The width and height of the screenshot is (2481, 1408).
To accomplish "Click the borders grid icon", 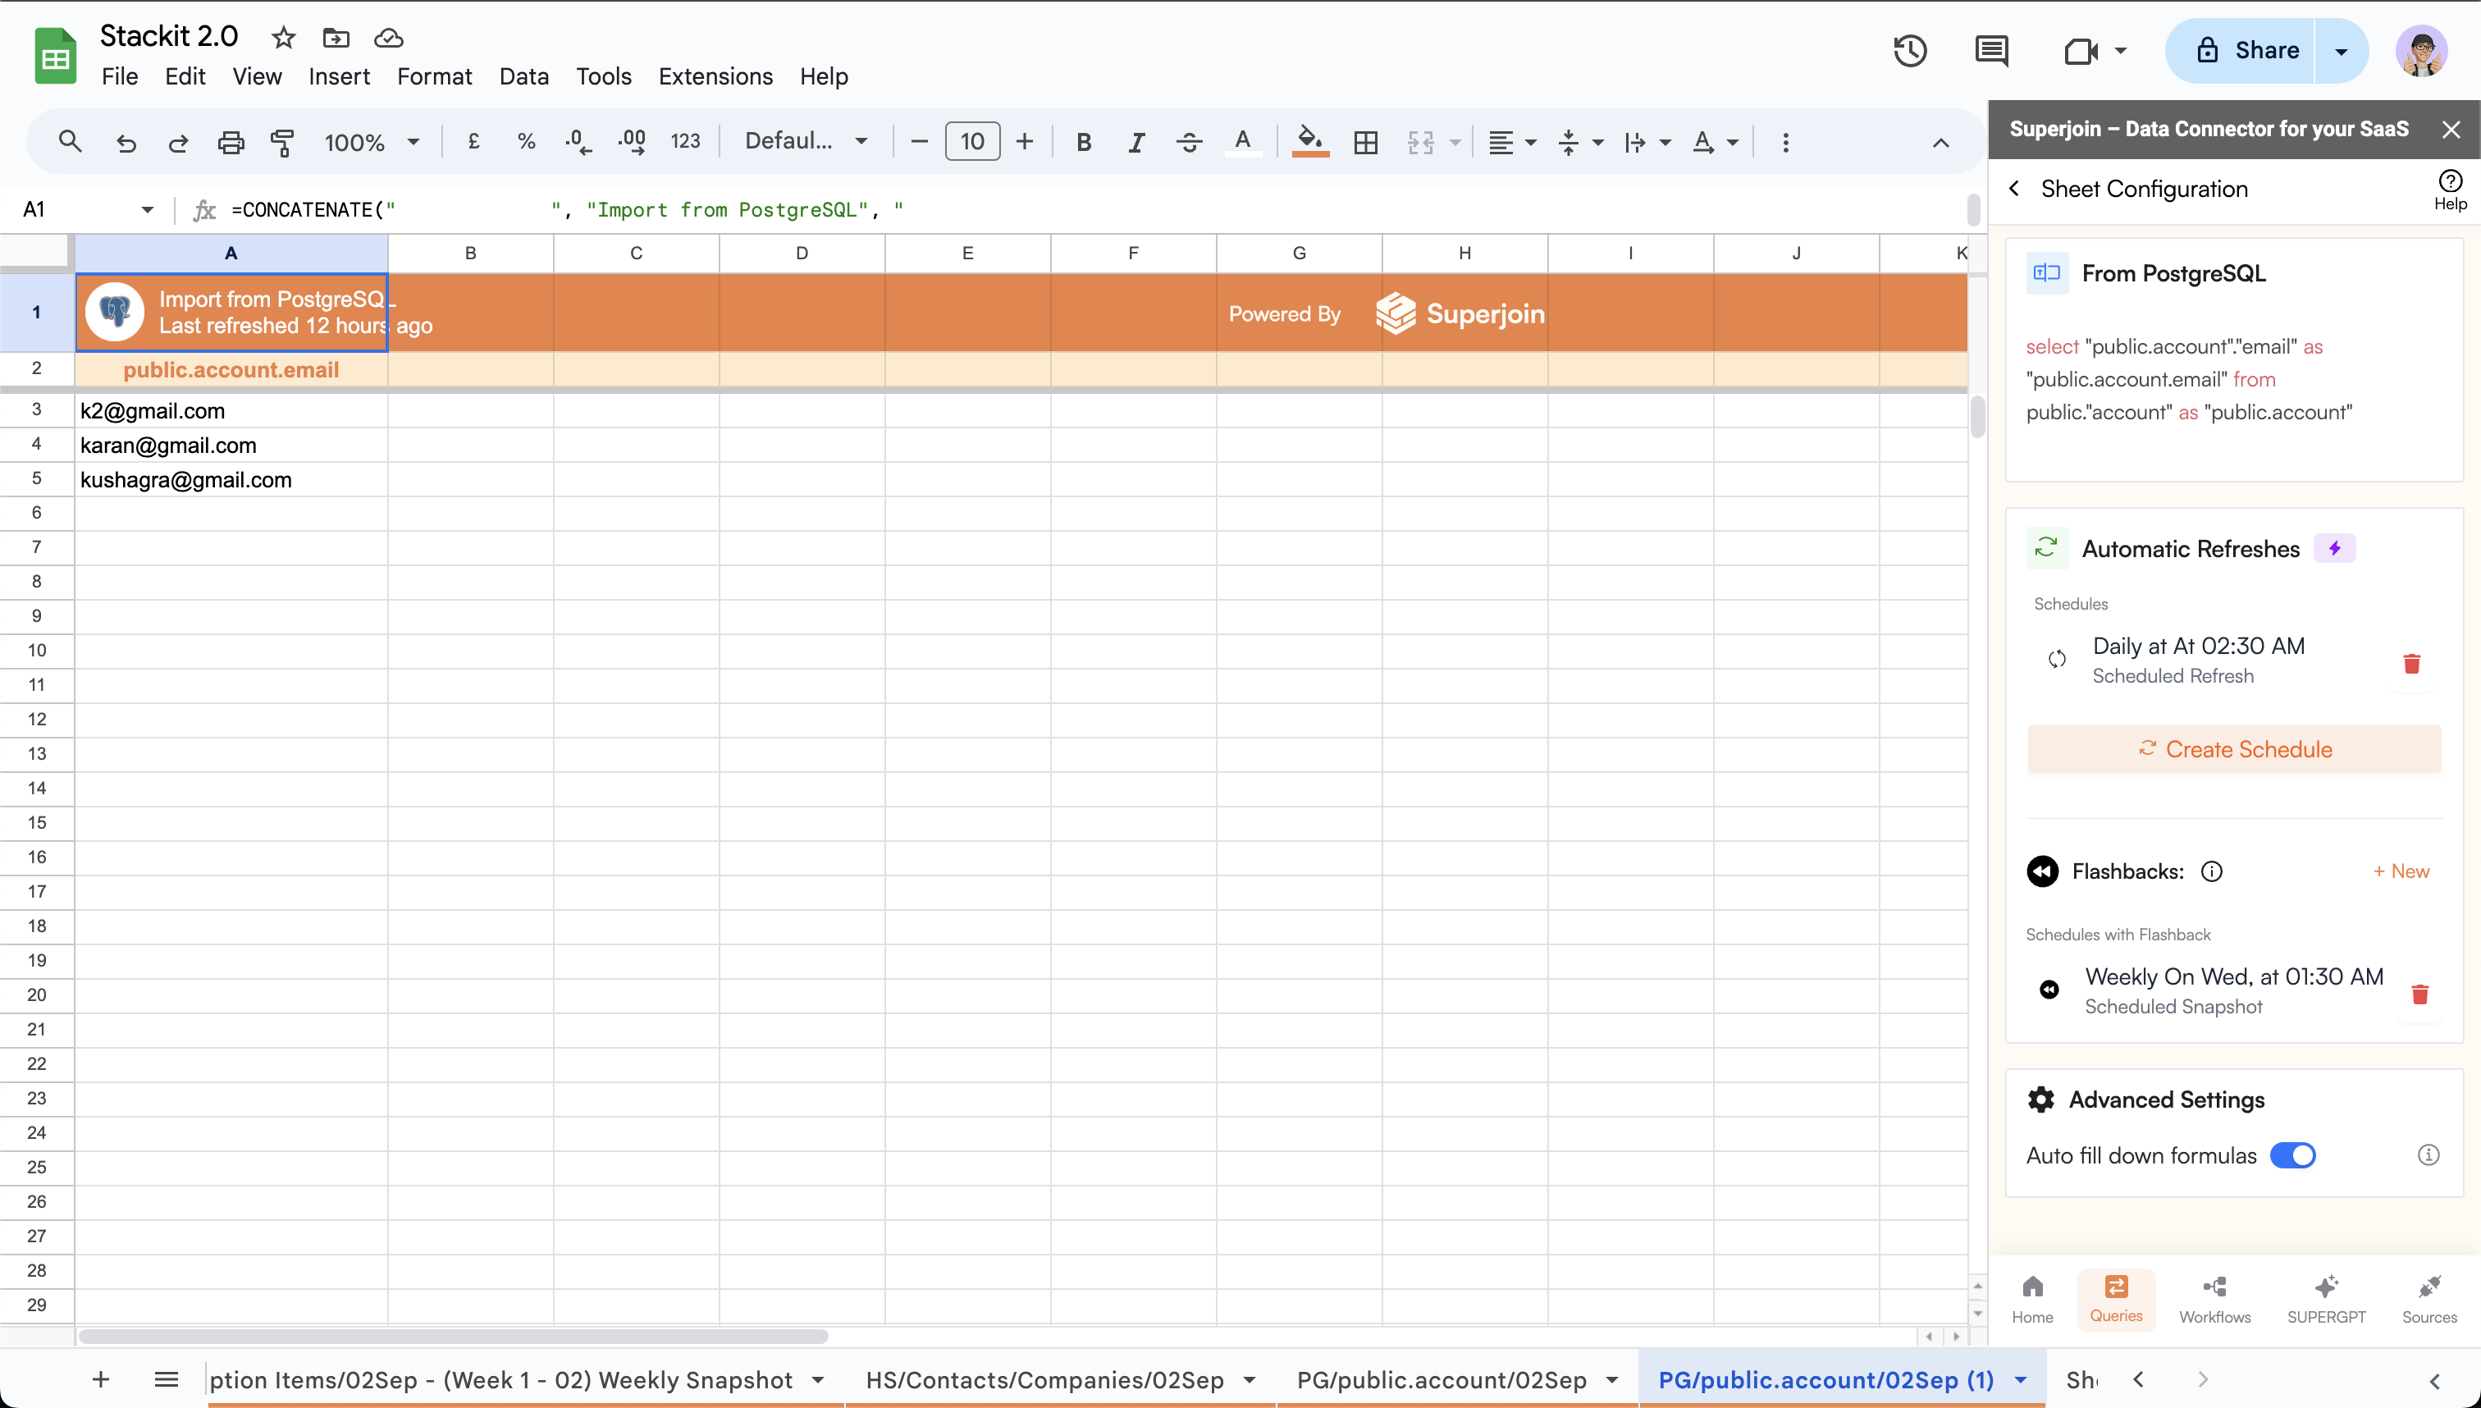I will [1365, 142].
